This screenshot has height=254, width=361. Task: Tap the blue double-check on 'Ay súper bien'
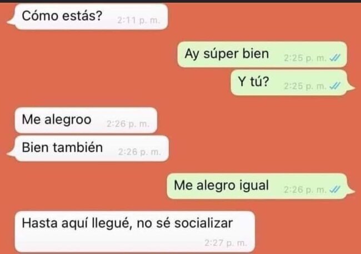[335, 58]
